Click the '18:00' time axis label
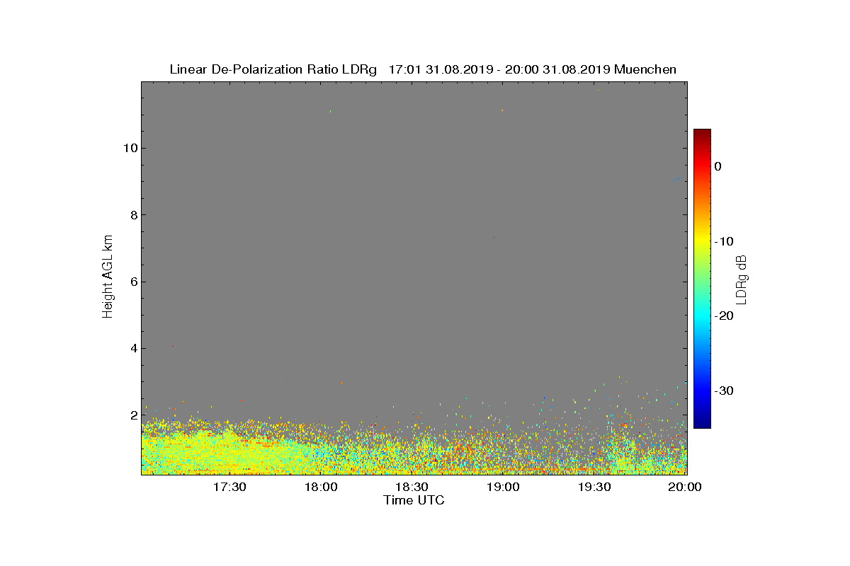Viewport: 850px width, 566px height. (x=321, y=487)
